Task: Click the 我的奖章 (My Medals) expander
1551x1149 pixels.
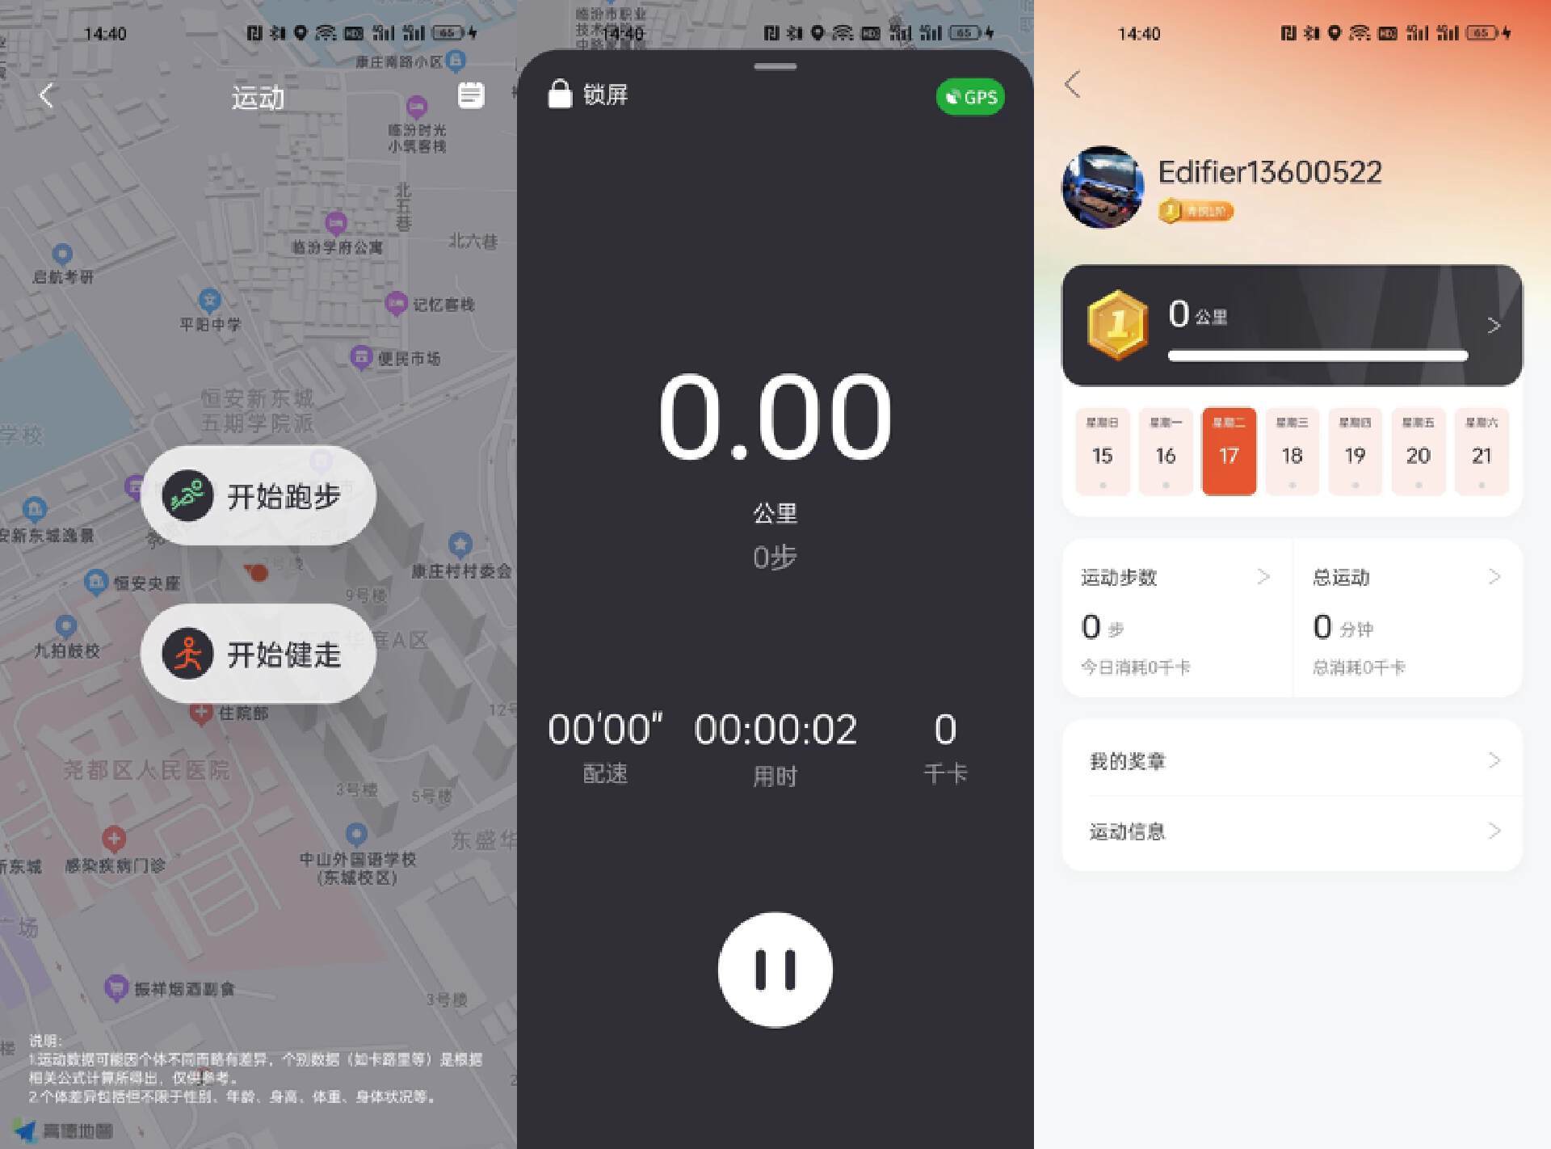Action: (x=1292, y=760)
